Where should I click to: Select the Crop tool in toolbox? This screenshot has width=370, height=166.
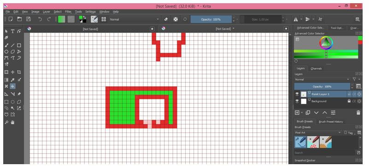click(19, 72)
